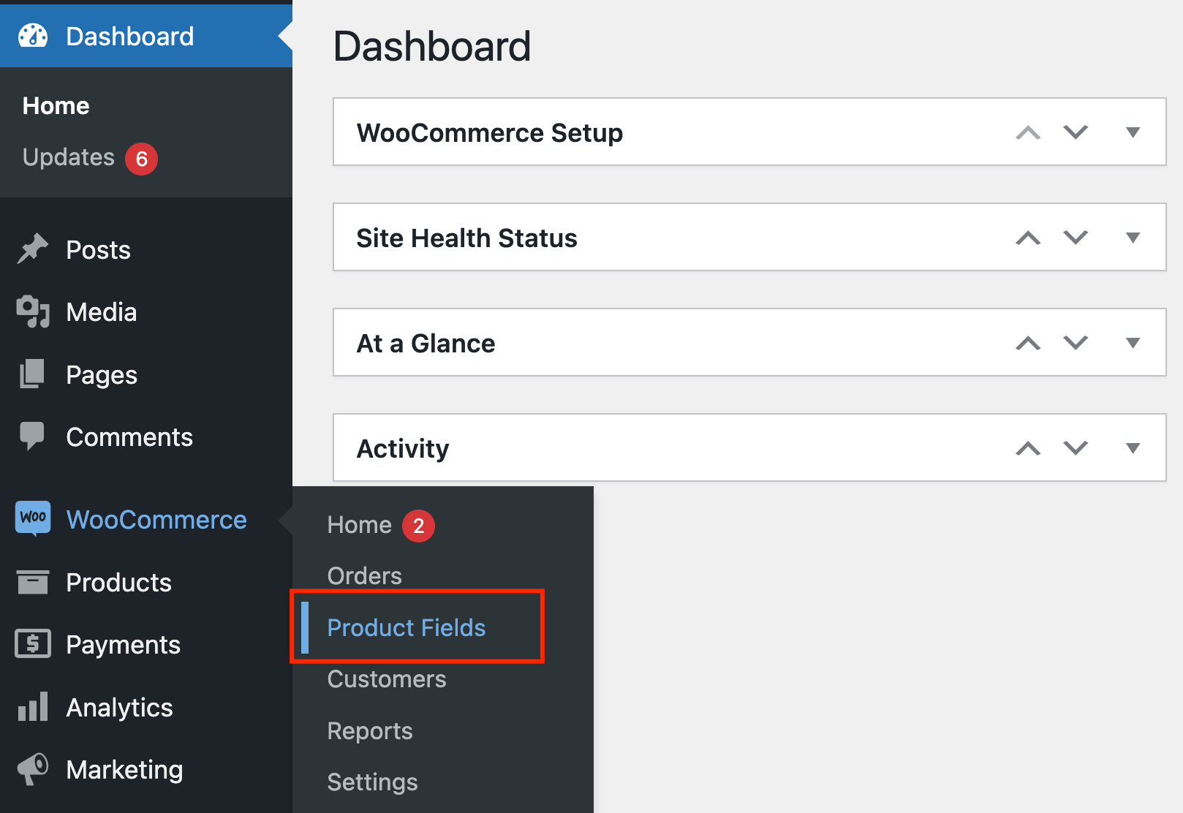
Task: Click the Comments speech bubble icon
Action: coord(33,436)
